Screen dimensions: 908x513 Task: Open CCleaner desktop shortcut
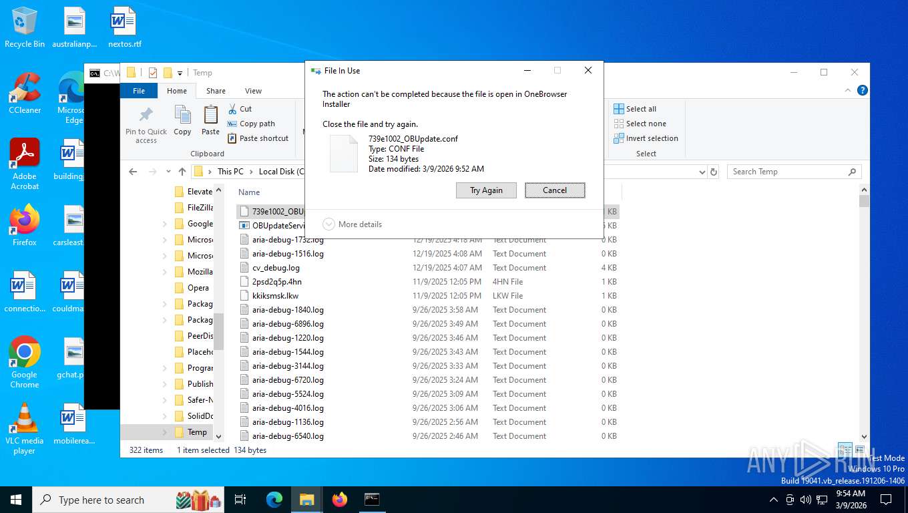[25, 93]
